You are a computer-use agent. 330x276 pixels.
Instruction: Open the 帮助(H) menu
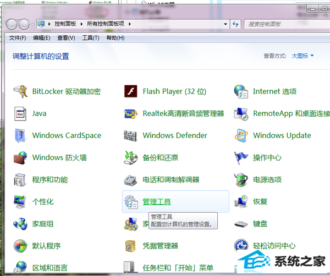[x=116, y=38]
